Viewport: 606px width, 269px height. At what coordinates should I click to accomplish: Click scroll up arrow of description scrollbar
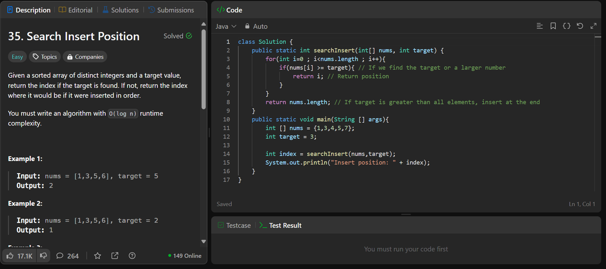click(x=204, y=24)
